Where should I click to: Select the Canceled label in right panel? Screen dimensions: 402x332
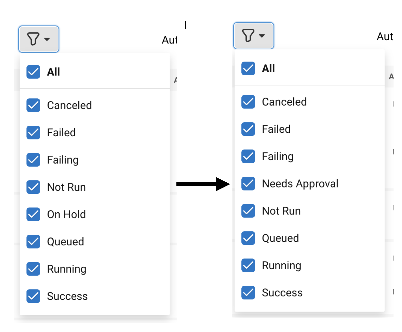coord(285,102)
